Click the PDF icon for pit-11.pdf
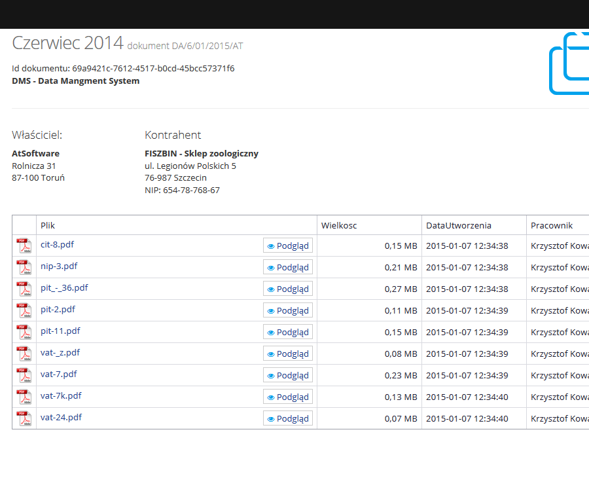Screen dimensions: 589x491 pos(24,332)
